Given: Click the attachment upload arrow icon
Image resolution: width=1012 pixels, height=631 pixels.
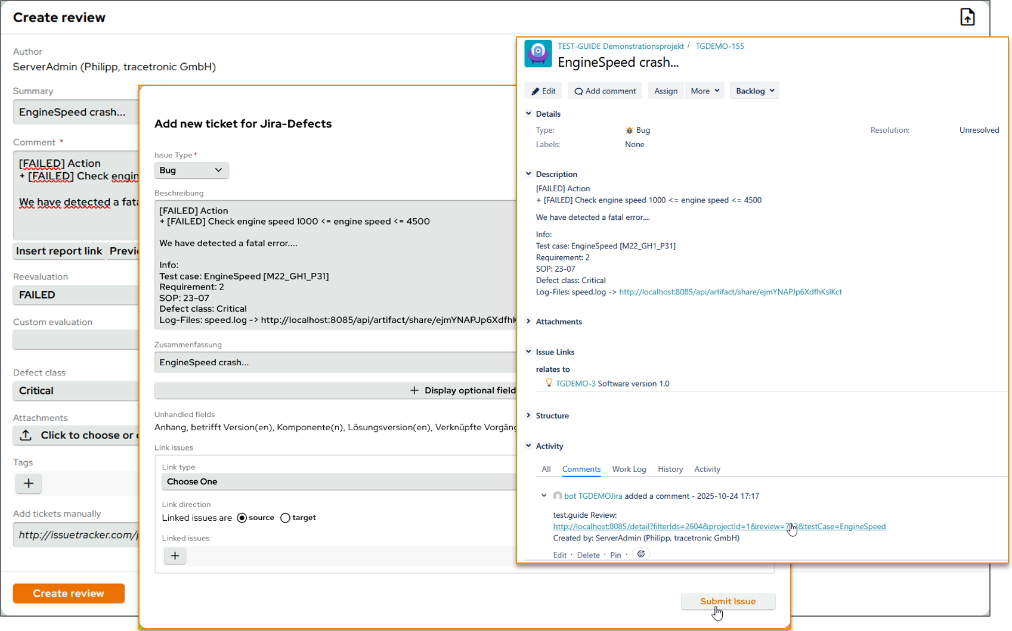Looking at the screenshot, I should pos(26,436).
